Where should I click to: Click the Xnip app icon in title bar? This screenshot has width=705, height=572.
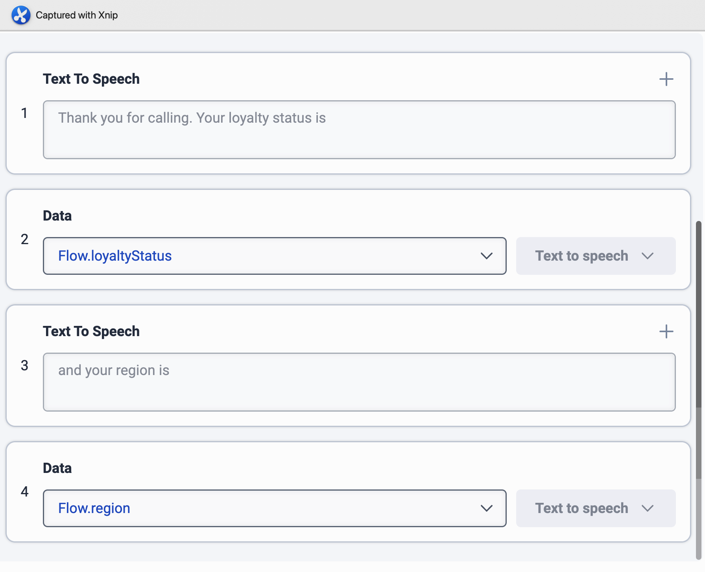21,15
